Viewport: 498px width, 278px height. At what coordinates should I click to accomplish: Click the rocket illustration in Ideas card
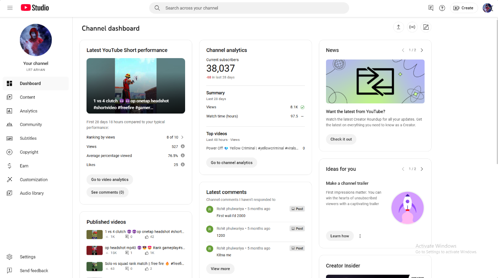pos(407,208)
